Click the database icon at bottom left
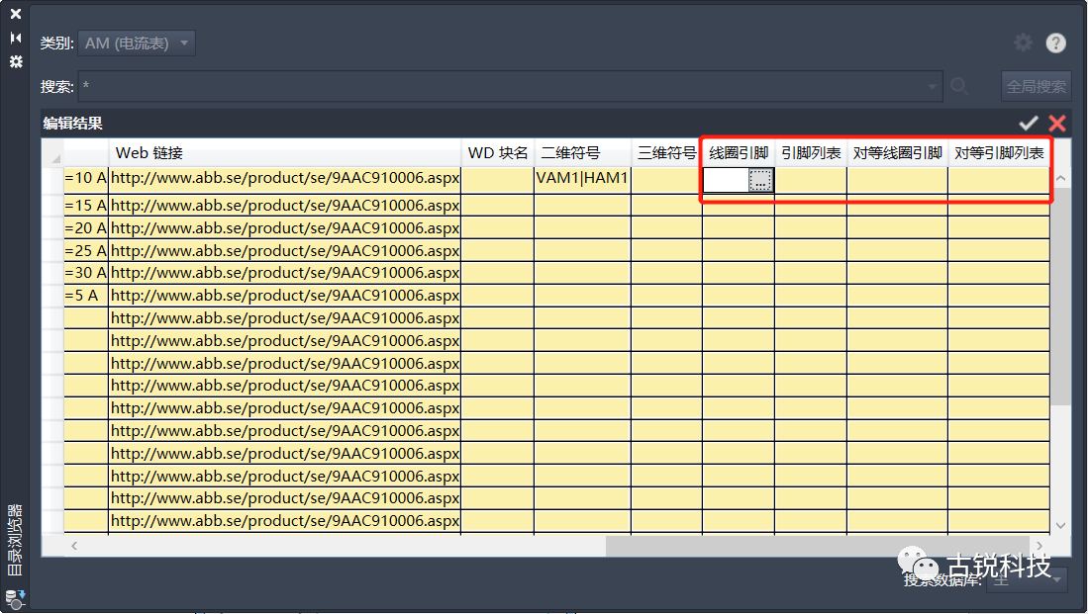 coord(15,599)
